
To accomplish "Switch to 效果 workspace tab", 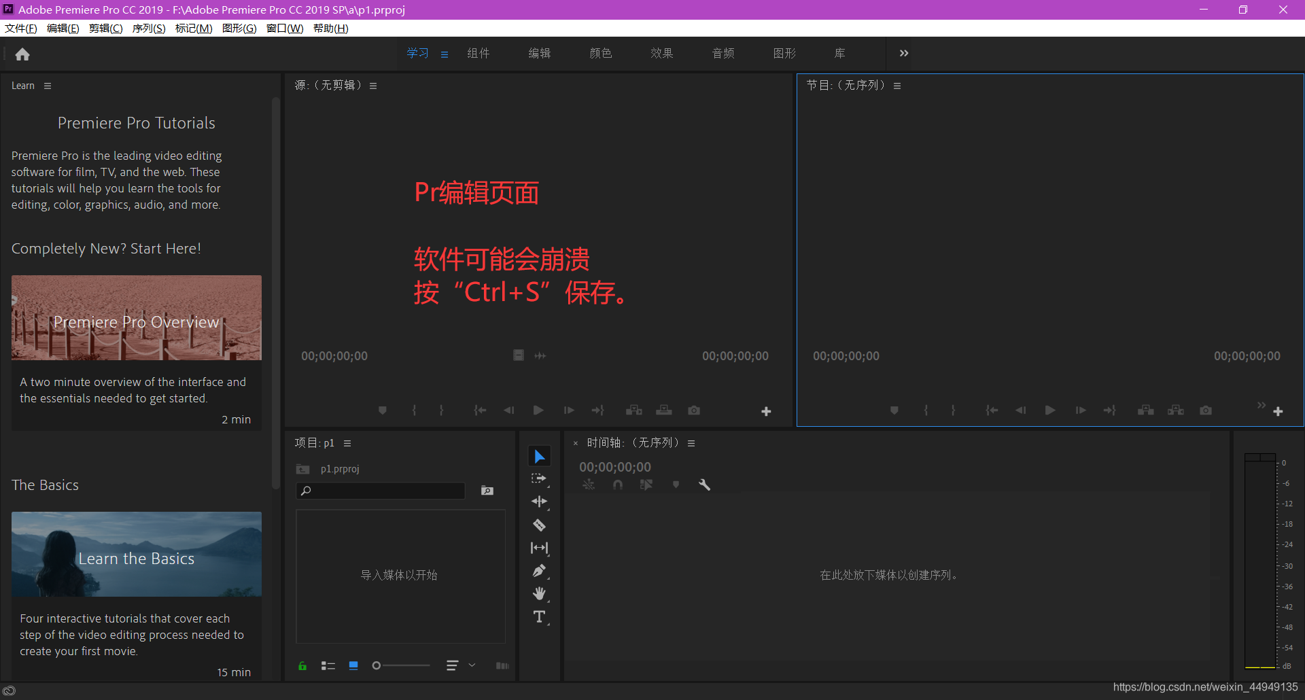I will click(x=662, y=54).
